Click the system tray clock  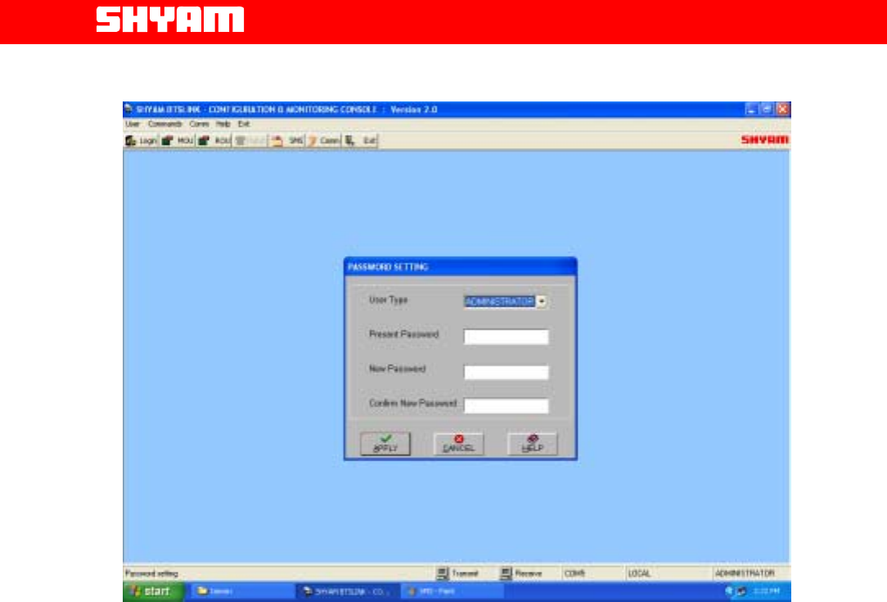coord(766,591)
